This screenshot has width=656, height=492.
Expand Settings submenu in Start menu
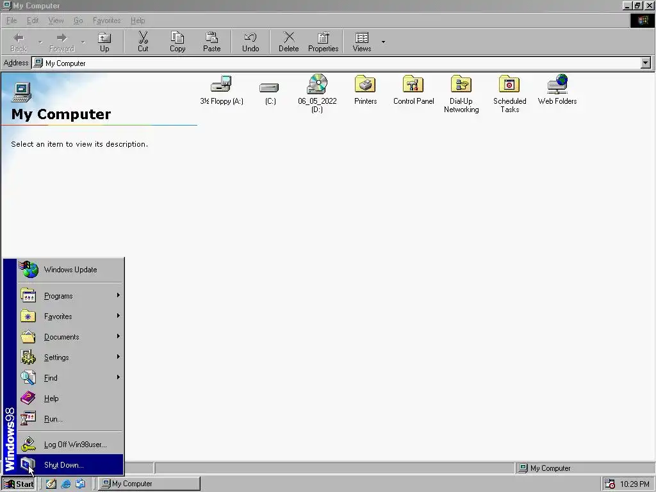coord(70,357)
